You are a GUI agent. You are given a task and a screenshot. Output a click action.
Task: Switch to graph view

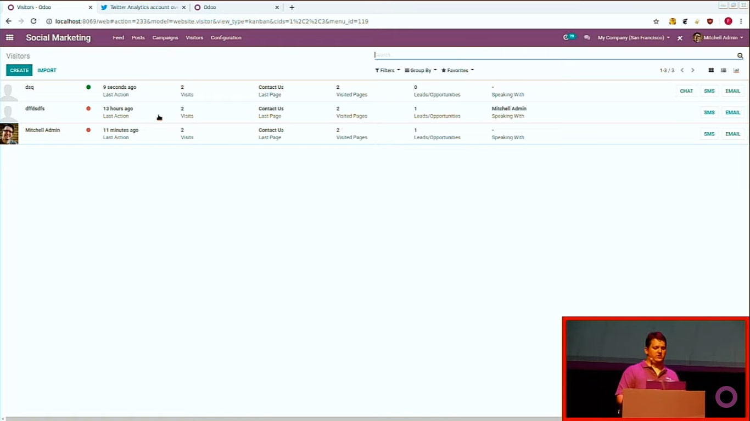coord(736,70)
